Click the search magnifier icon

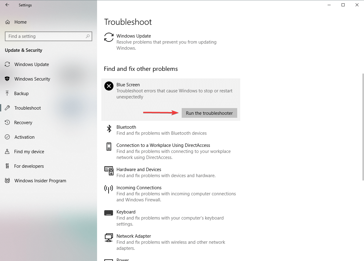tap(88, 36)
